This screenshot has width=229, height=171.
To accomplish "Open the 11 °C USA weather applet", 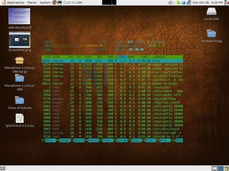I will pyautogui.click(x=73, y=3).
